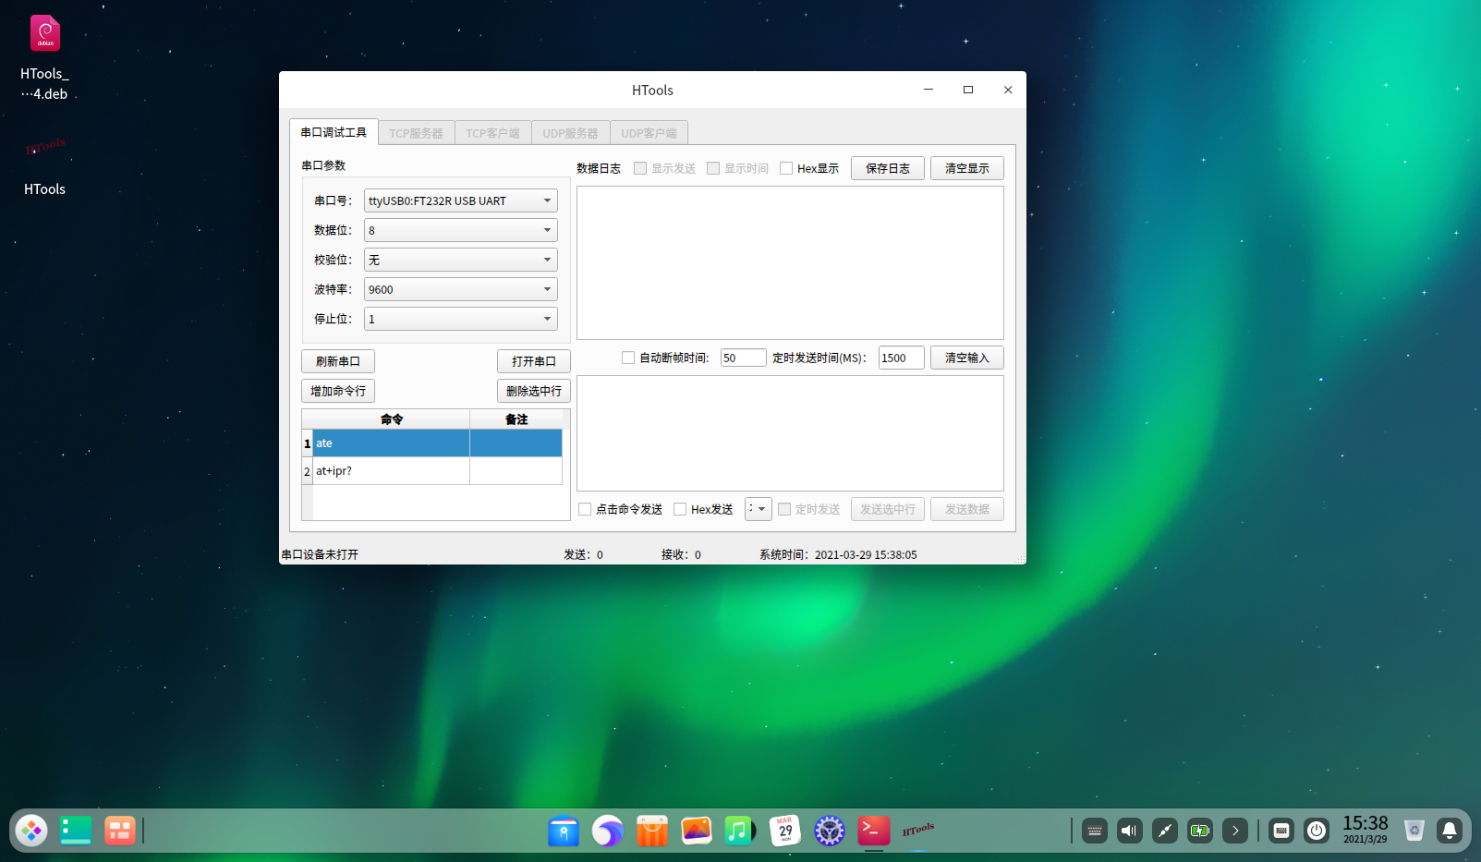The height and width of the screenshot is (862, 1481).
Task: Open the calendar app in the dock
Action: click(785, 831)
